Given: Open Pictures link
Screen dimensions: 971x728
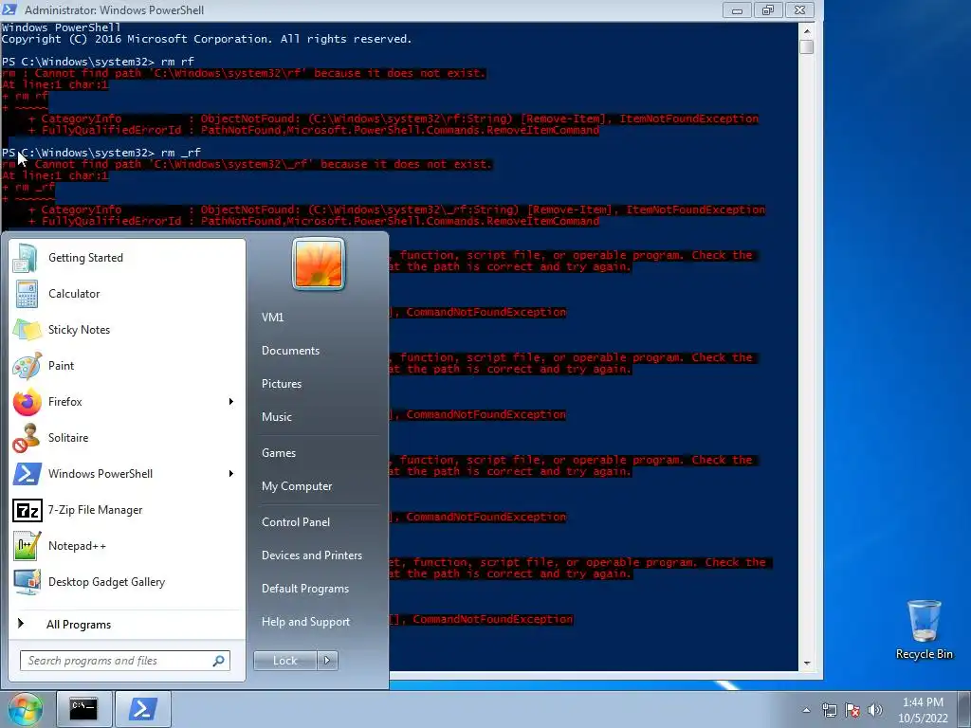Looking at the screenshot, I should [x=281, y=384].
